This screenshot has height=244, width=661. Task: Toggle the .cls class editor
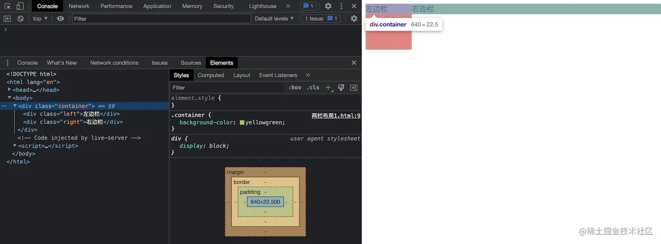(x=313, y=87)
